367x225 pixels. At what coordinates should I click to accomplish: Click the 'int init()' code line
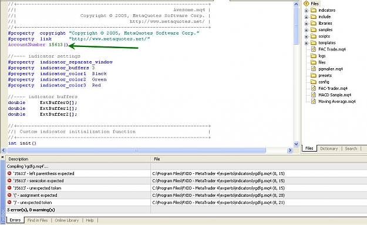coord(22,143)
